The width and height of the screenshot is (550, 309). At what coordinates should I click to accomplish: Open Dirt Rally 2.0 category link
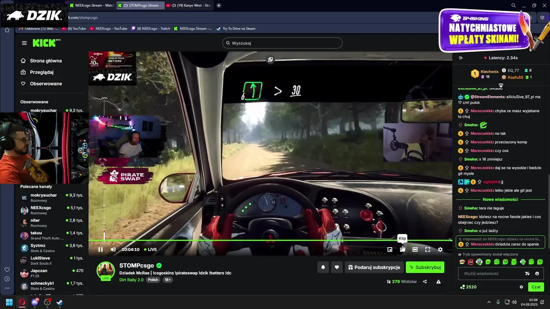point(131,280)
